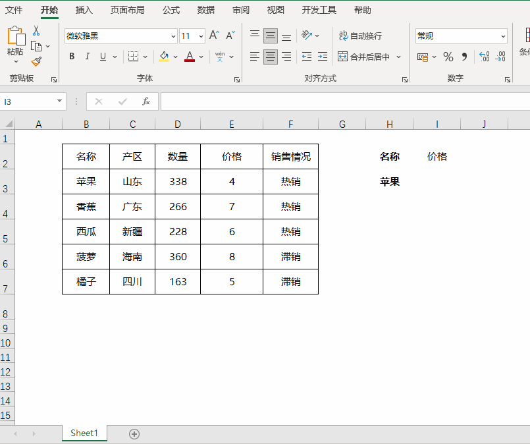Click the 合并后居中 merge and center button
Image resolution: width=530 pixels, height=444 pixels.
(364, 57)
